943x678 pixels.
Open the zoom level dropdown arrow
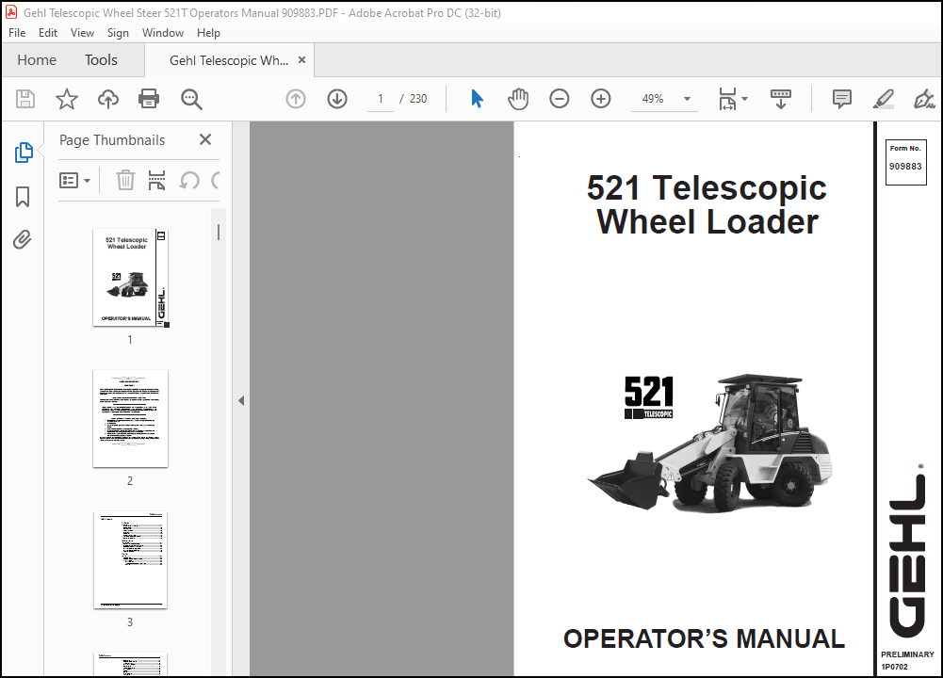[687, 99]
